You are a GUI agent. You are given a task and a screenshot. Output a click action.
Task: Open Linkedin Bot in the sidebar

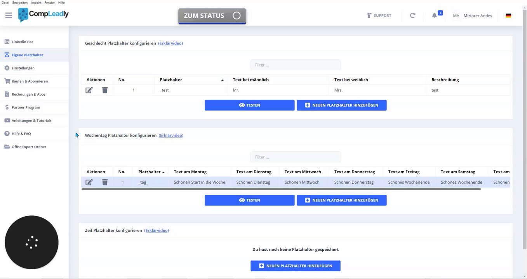23,42
